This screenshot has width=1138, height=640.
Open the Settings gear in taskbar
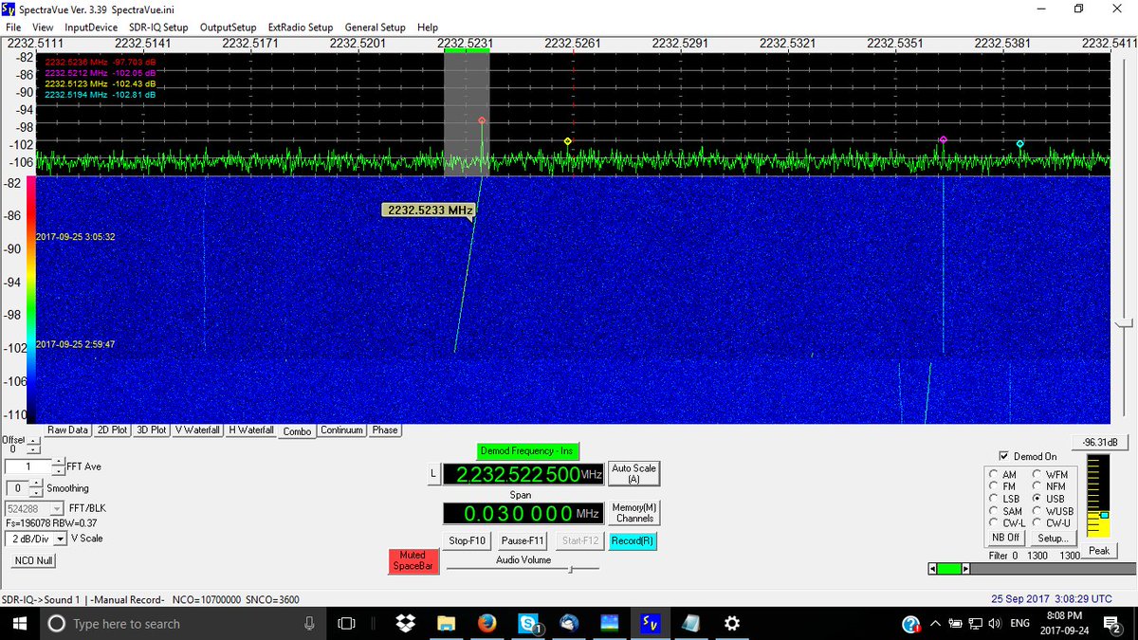pyautogui.click(x=732, y=623)
